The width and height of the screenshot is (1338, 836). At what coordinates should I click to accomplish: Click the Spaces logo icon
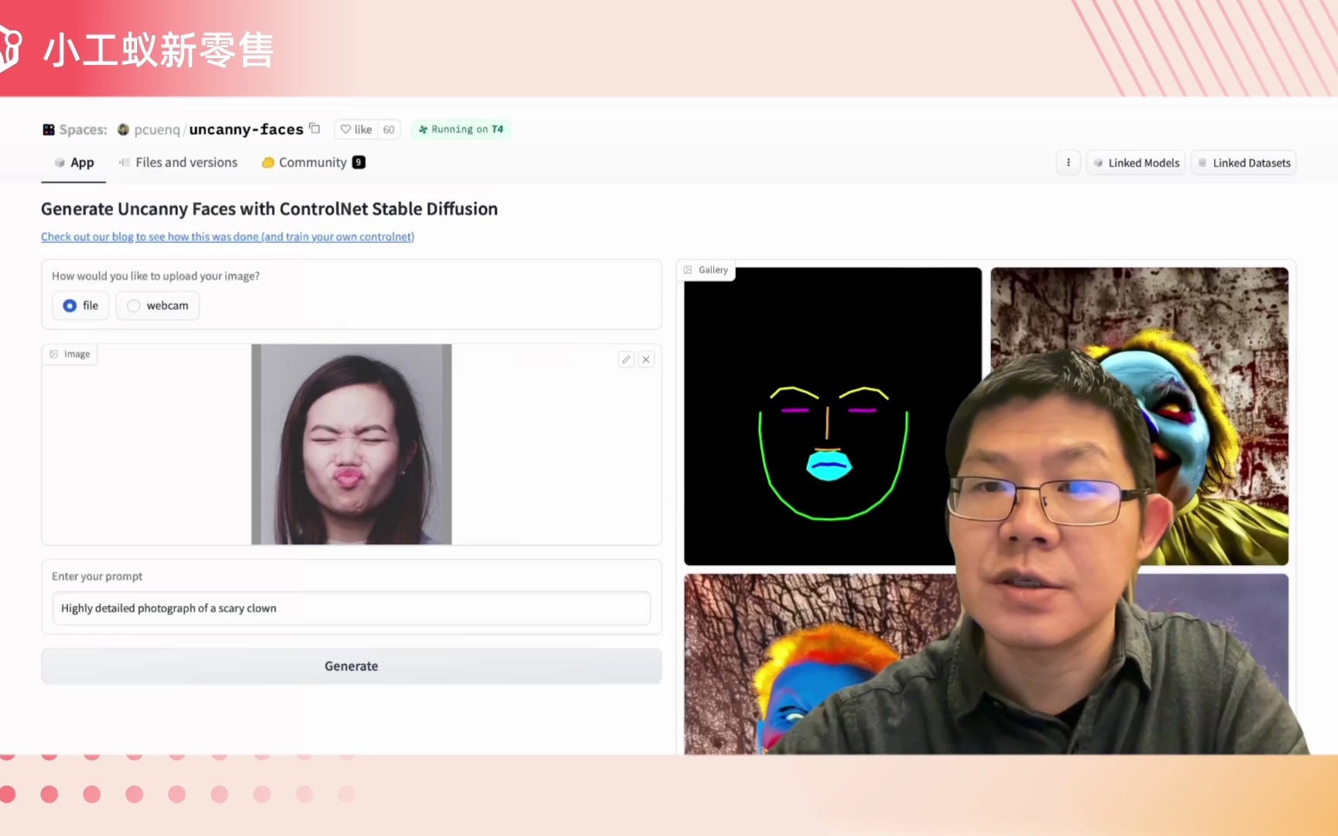pyautogui.click(x=48, y=129)
